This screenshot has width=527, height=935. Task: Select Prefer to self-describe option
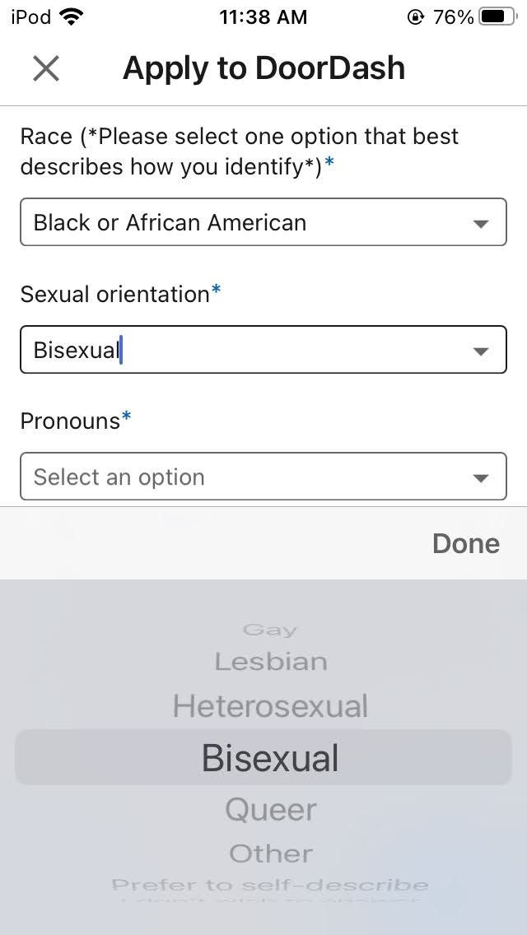(270, 886)
